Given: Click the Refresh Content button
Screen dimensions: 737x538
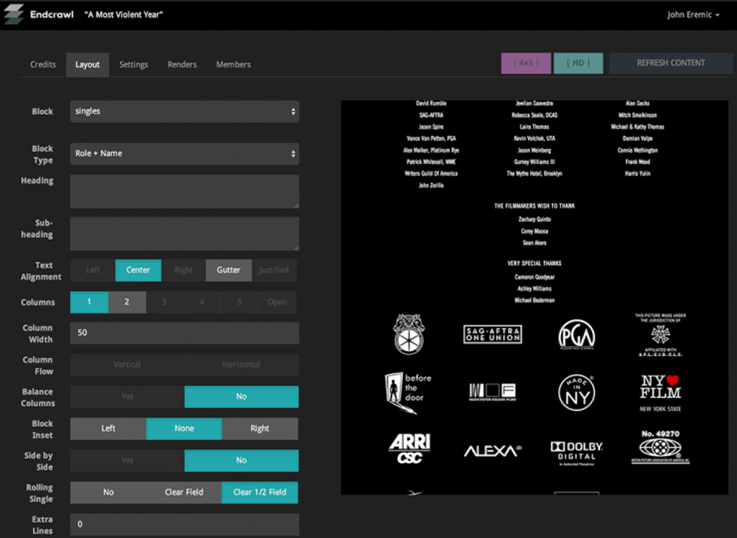Looking at the screenshot, I should click(671, 63).
